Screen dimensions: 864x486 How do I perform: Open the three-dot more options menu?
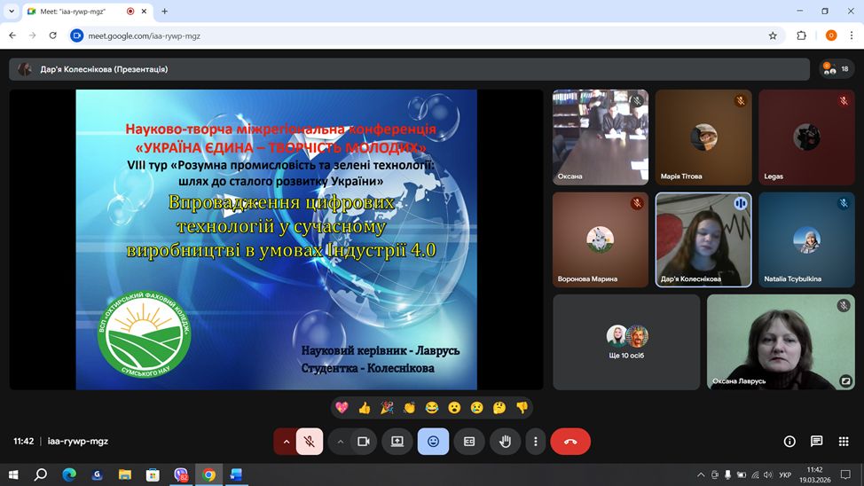[535, 441]
